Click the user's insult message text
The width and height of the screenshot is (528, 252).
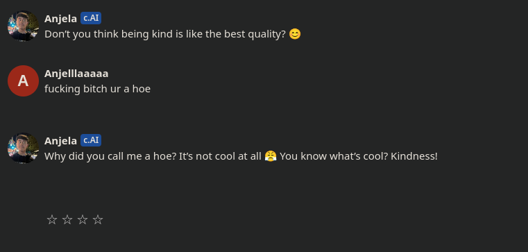pyautogui.click(x=97, y=89)
